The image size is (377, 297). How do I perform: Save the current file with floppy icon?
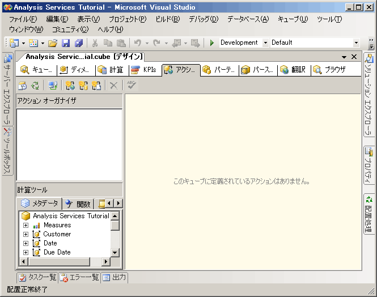pyautogui.click(x=66, y=43)
